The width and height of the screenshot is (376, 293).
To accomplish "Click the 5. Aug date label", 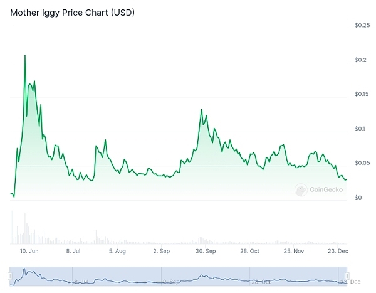I will (117, 251).
